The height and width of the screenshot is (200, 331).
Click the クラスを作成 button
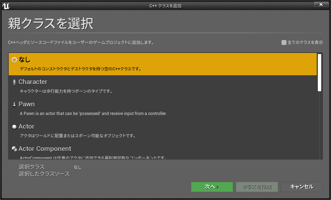(257, 187)
